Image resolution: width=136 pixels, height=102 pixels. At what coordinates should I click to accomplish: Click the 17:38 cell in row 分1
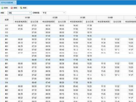click(x=89, y=25)
